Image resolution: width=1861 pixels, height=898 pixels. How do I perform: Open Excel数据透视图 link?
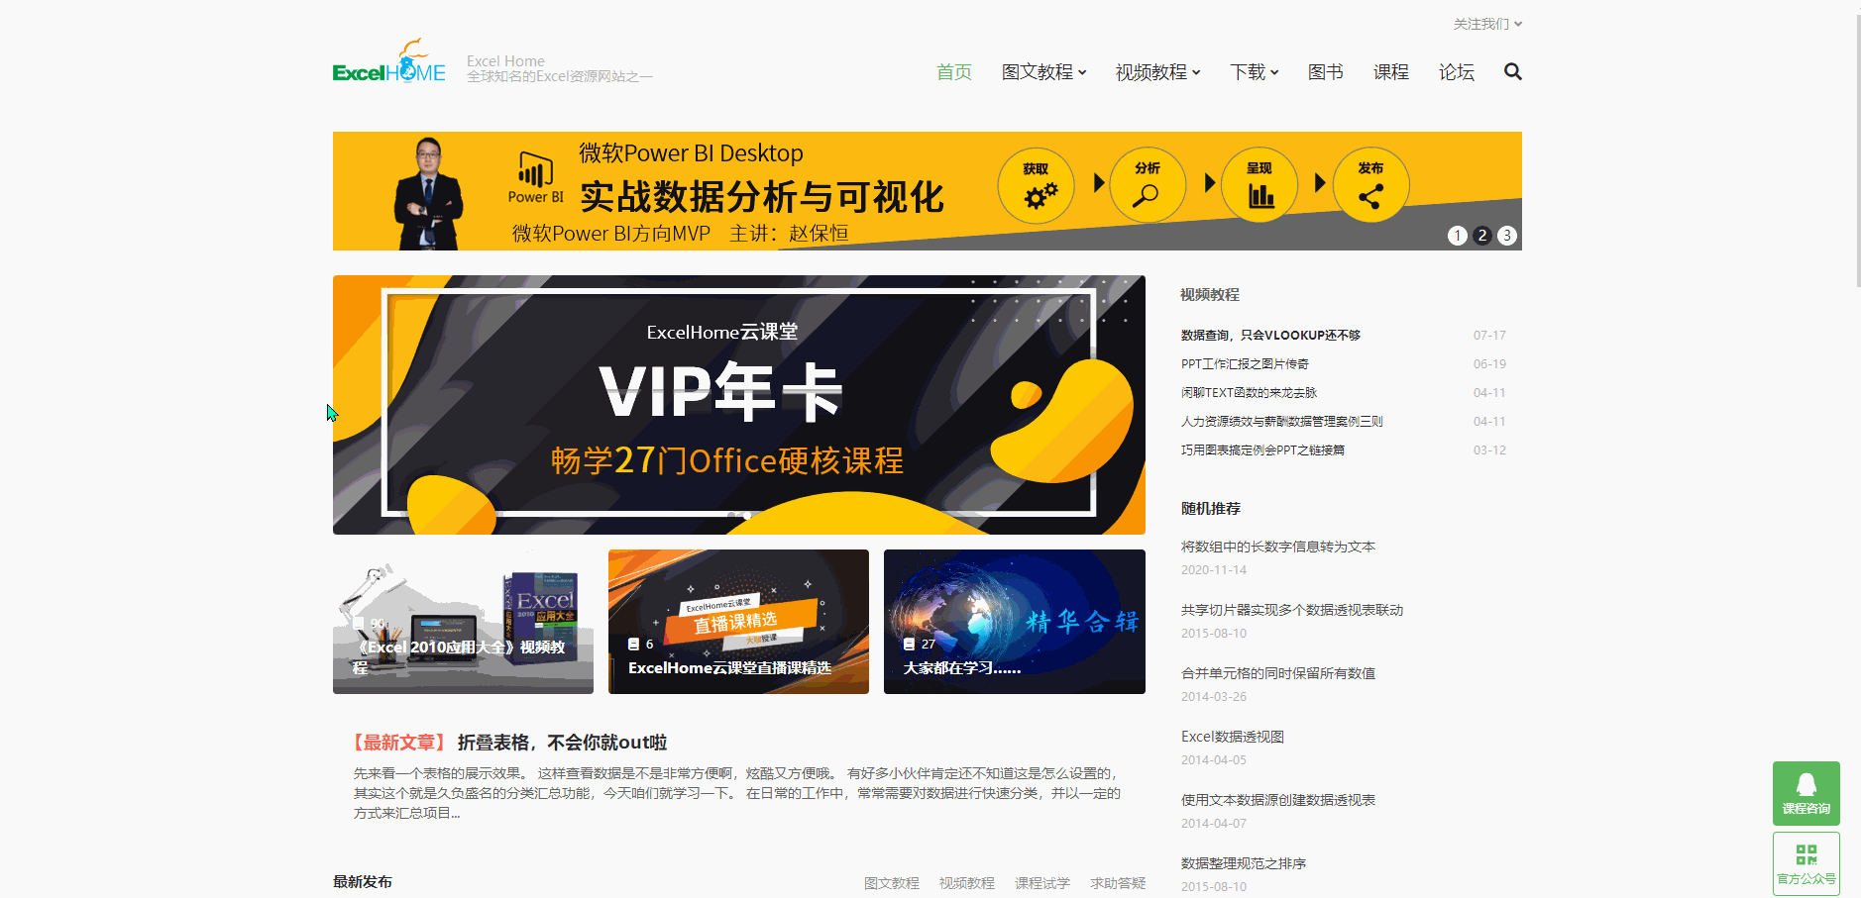pyautogui.click(x=1232, y=737)
